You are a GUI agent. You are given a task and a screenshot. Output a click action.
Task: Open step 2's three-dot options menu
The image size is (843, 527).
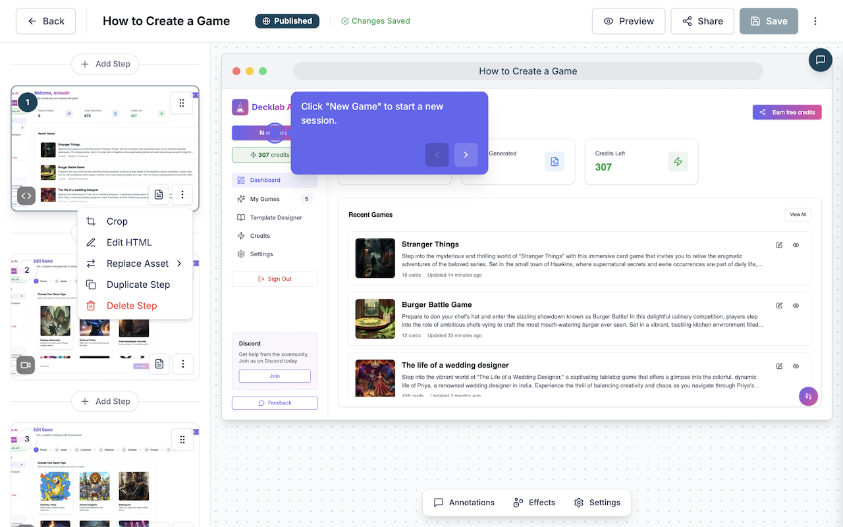point(182,364)
